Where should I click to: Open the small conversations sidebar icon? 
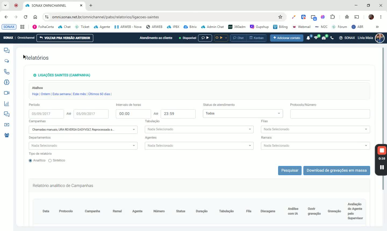pos(7,61)
